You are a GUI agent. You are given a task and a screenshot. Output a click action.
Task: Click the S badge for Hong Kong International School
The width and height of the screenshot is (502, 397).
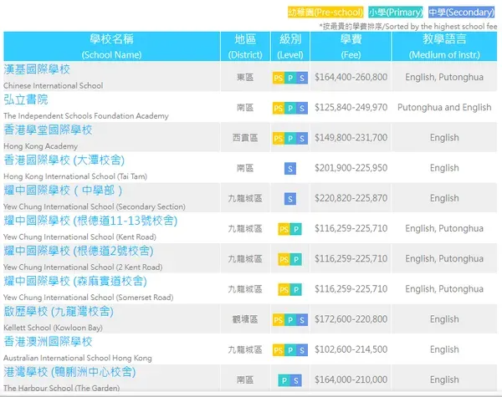[x=290, y=169]
